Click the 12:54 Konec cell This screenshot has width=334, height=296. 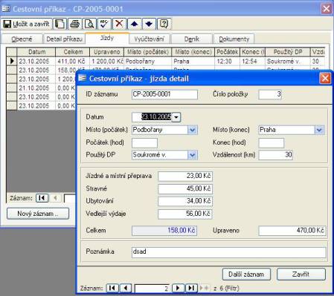[252, 61]
